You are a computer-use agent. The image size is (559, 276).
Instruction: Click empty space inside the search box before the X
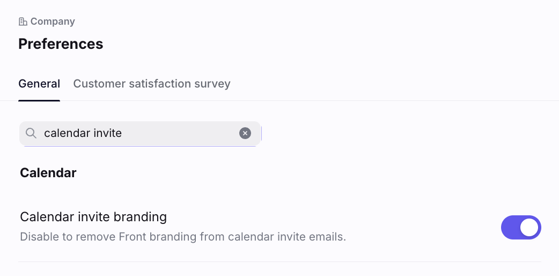tap(180, 134)
